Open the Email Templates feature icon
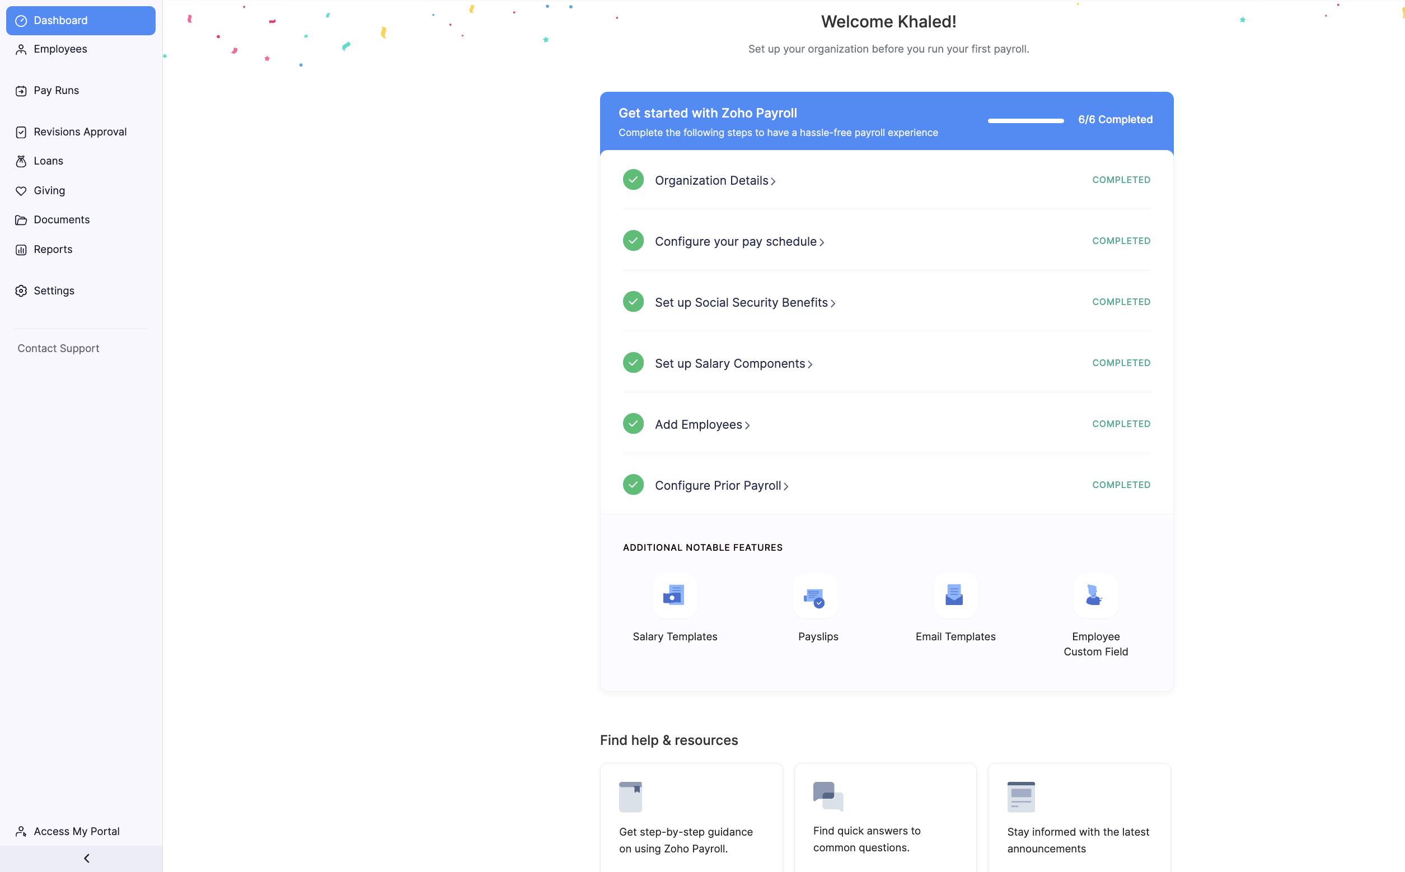The width and height of the screenshot is (1405, 872). click(x=954, y=595)
